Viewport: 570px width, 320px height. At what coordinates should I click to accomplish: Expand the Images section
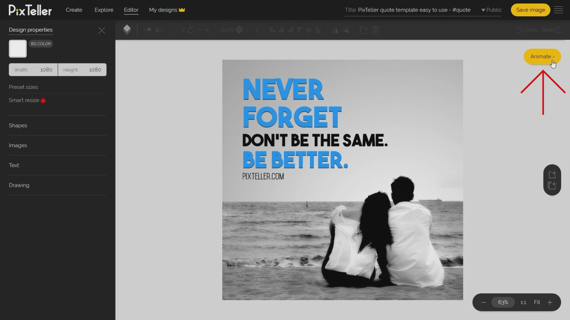[58, 145]
